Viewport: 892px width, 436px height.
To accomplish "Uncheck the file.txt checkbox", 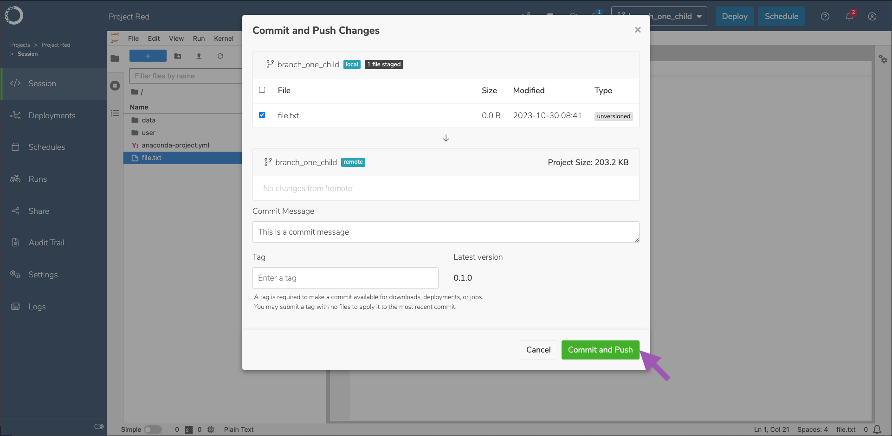I will click(x=262, y=115).
